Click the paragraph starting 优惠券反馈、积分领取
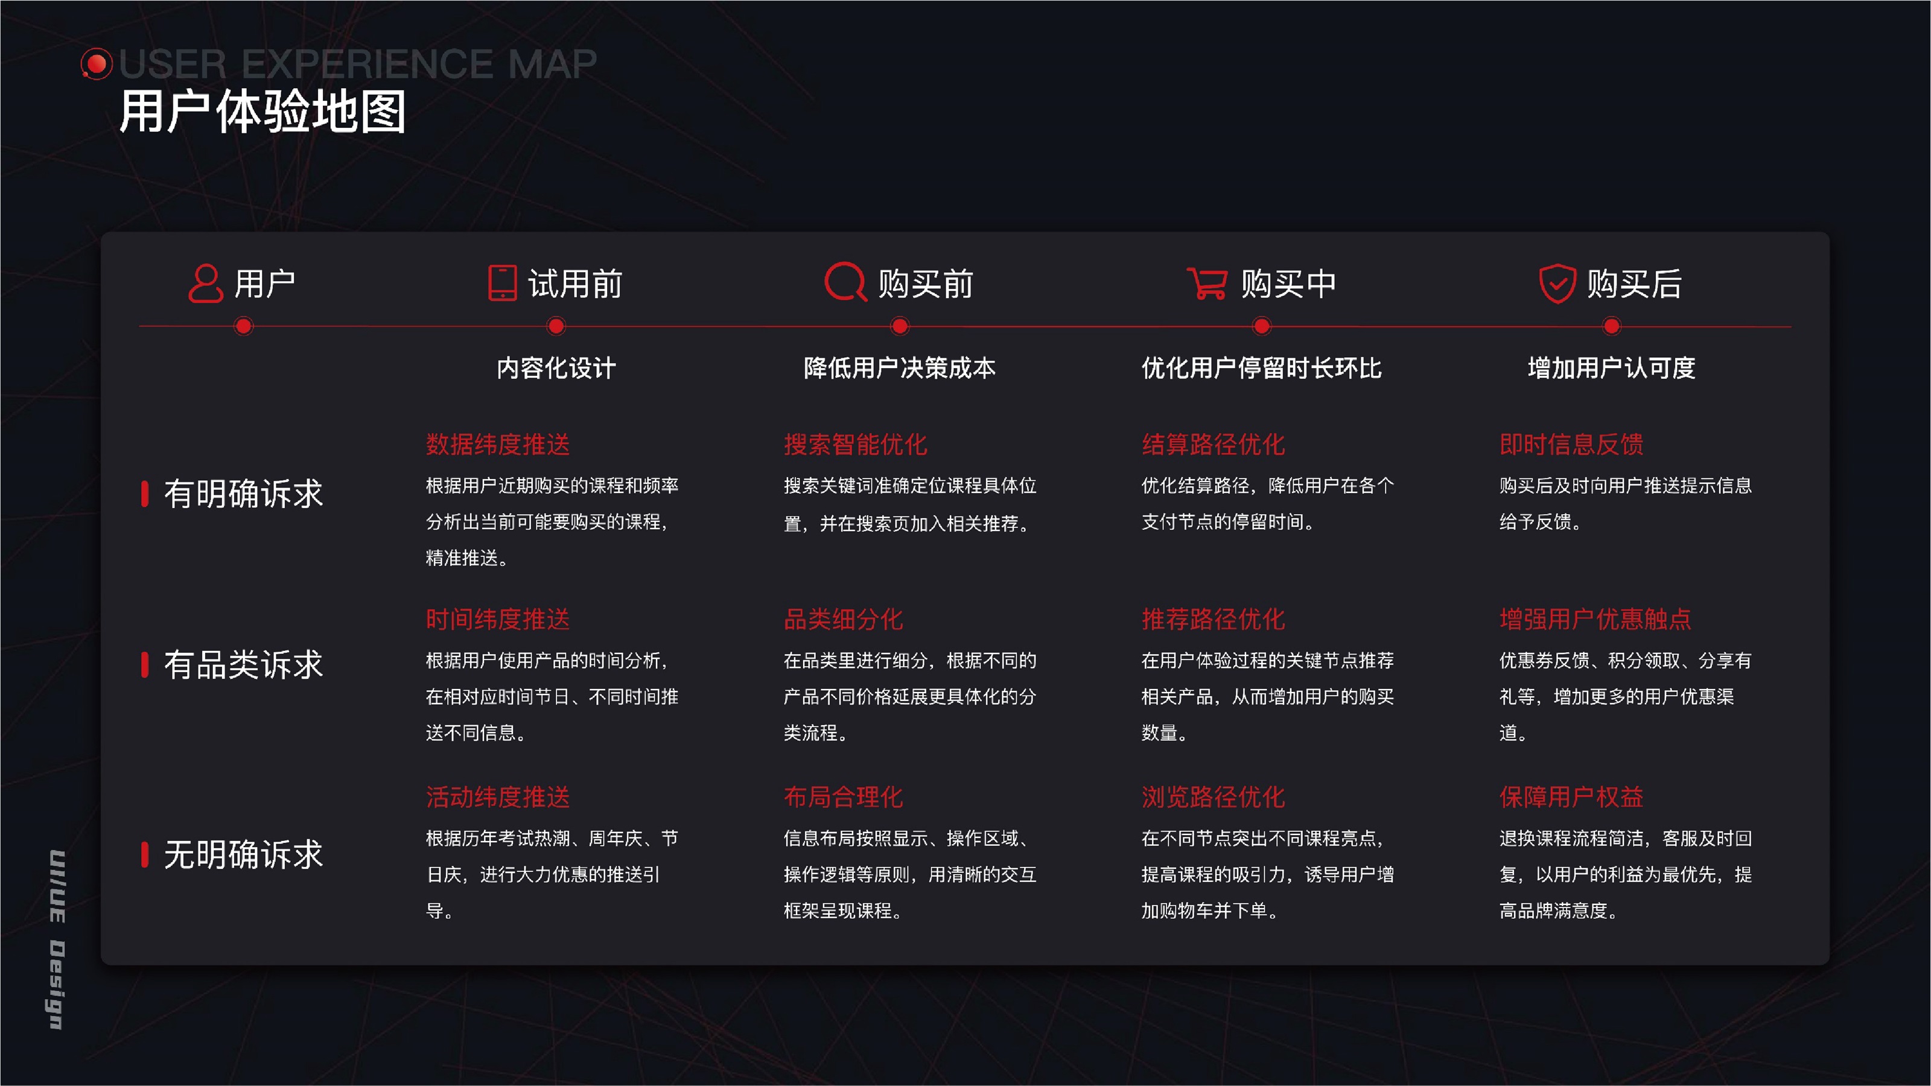 point(1625,697)
